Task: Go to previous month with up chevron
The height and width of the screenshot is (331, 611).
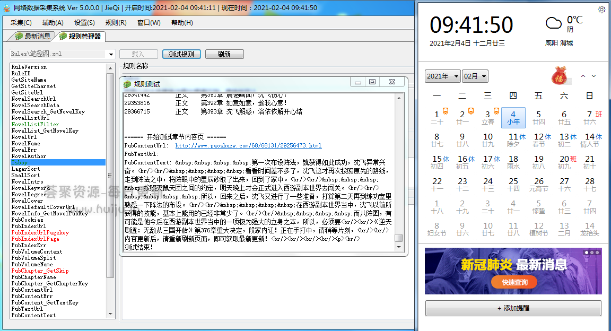Action: click(x=583, y=76)
